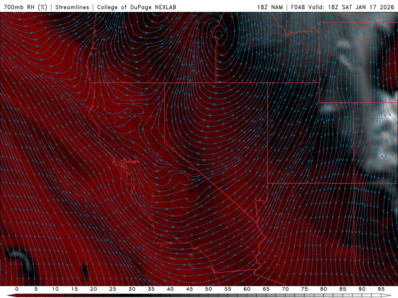Click the "55" color scale label
This screenshot has width=398, height=298.
pyautogui.click(x=228, y=289)
